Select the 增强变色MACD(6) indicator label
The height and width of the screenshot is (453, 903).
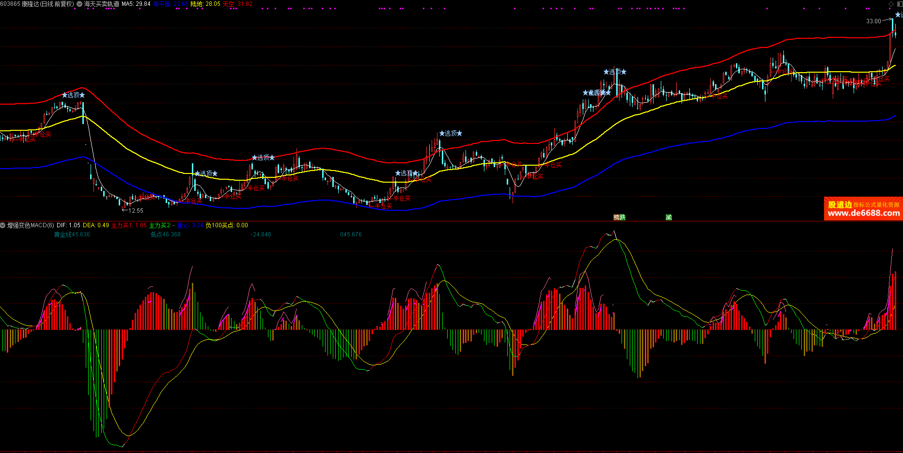pyautogui.click(x=31, y=225)
